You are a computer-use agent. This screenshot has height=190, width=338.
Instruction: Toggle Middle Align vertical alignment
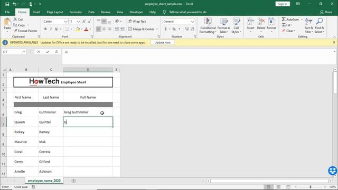tap(104, 21)
